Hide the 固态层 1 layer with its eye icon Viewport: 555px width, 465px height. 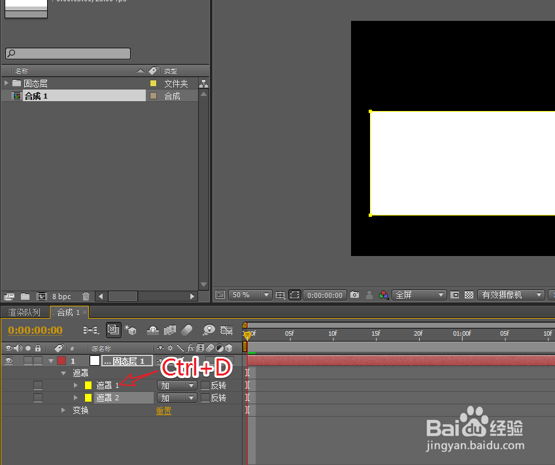tap(8, 361)
